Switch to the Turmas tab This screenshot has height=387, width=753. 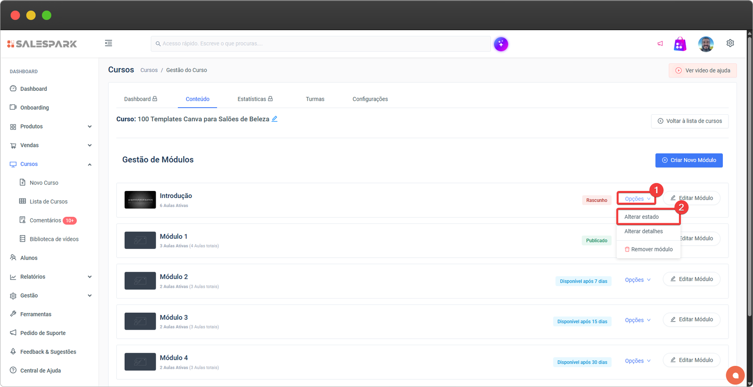click(315, 99)
